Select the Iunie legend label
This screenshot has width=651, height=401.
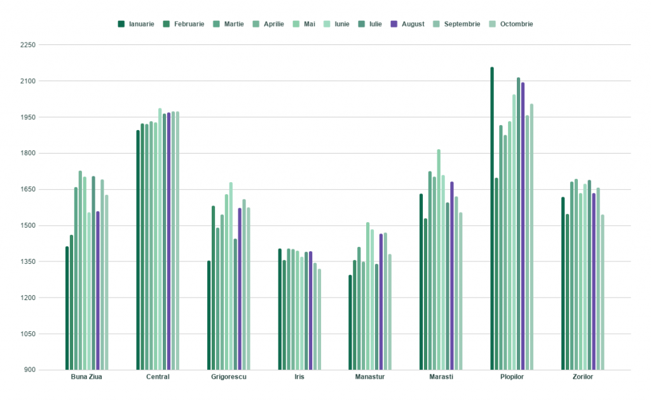342,24
